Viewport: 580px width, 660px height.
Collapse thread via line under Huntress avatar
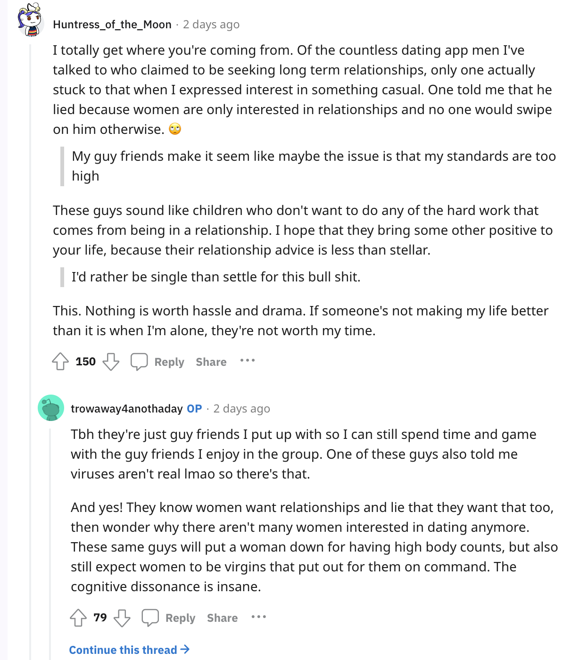coord(30,349)
